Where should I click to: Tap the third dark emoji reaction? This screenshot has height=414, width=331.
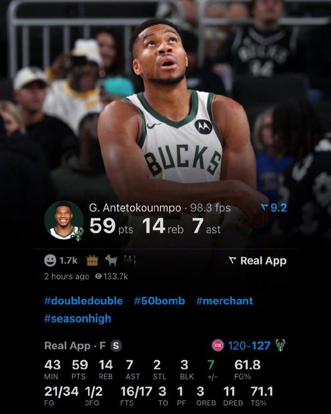130,260
